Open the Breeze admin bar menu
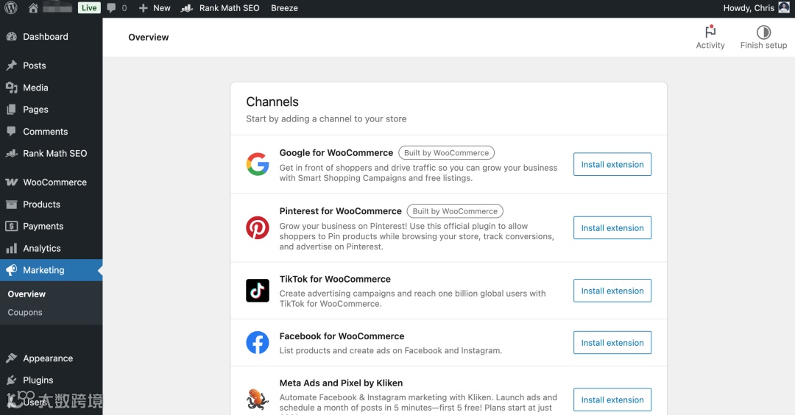The width and height of the screenshot is (795, 415). [x=284, y=8]
